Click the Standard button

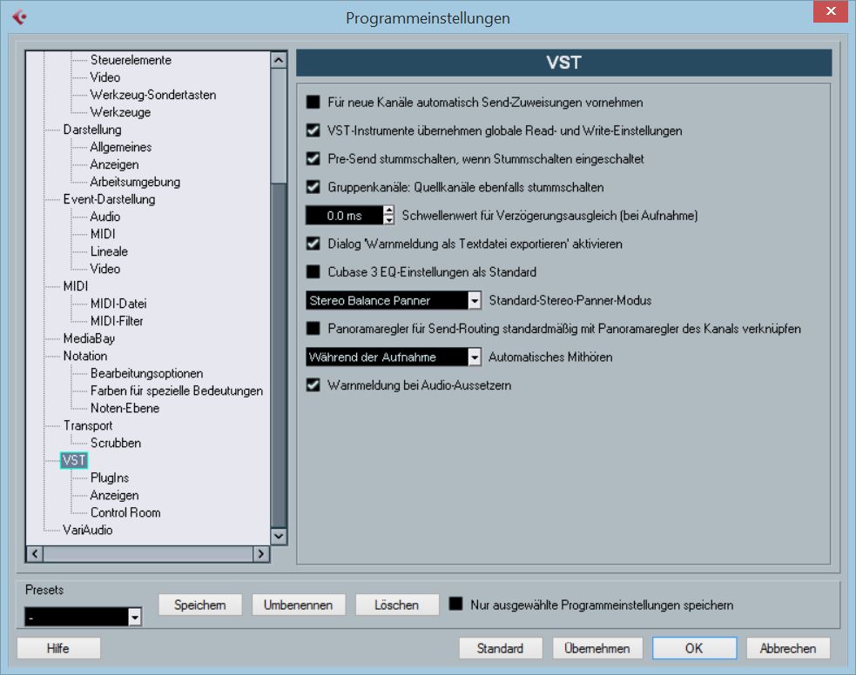click(500, 648)
